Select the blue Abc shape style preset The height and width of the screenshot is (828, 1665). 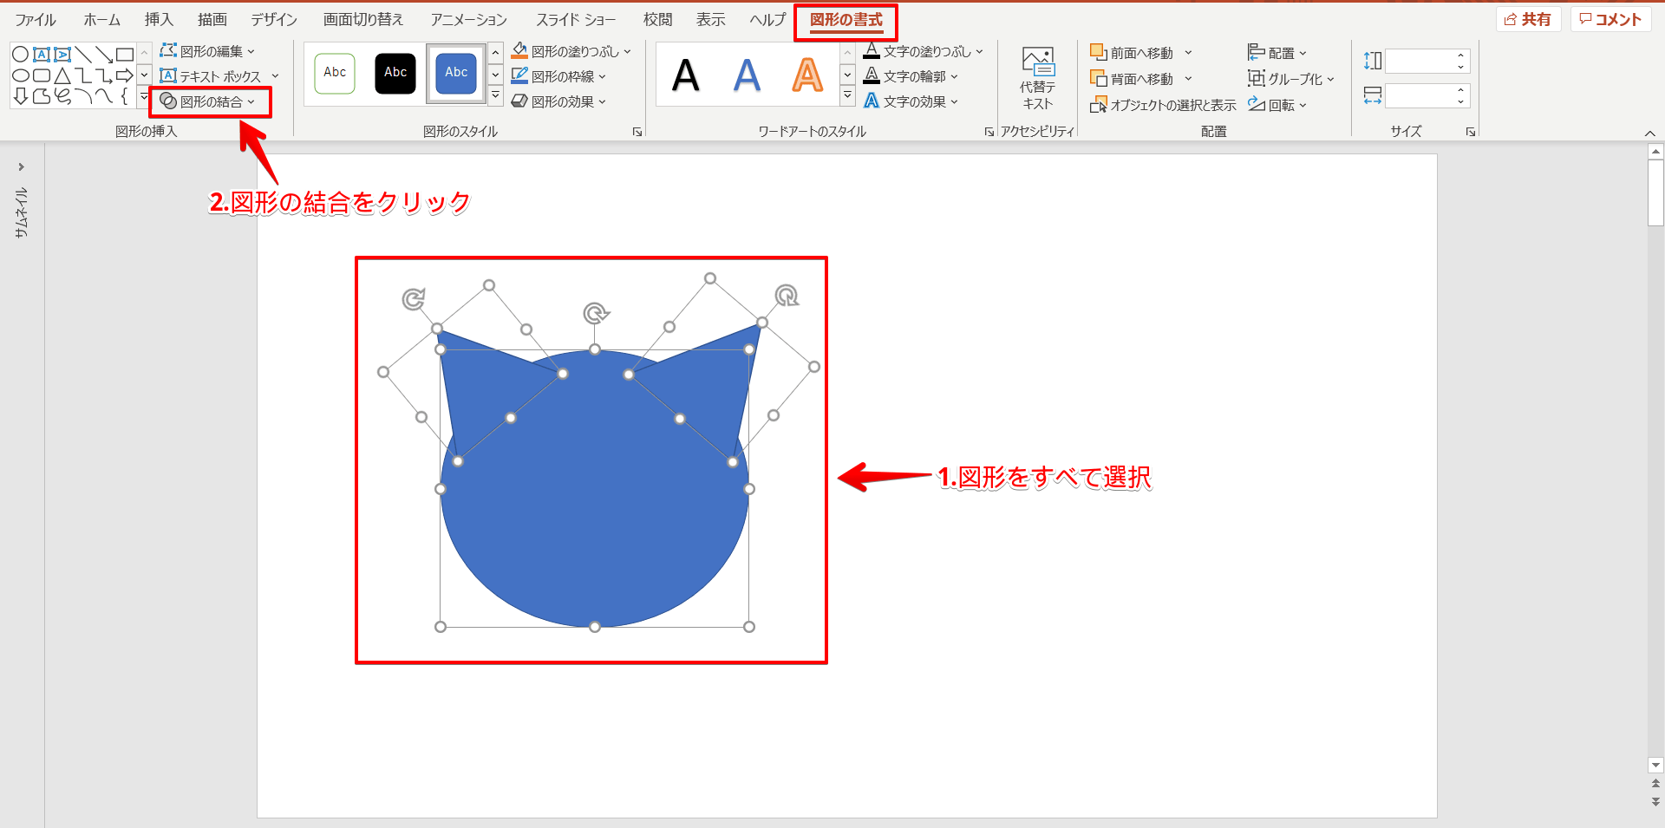(x=455, y=73)
